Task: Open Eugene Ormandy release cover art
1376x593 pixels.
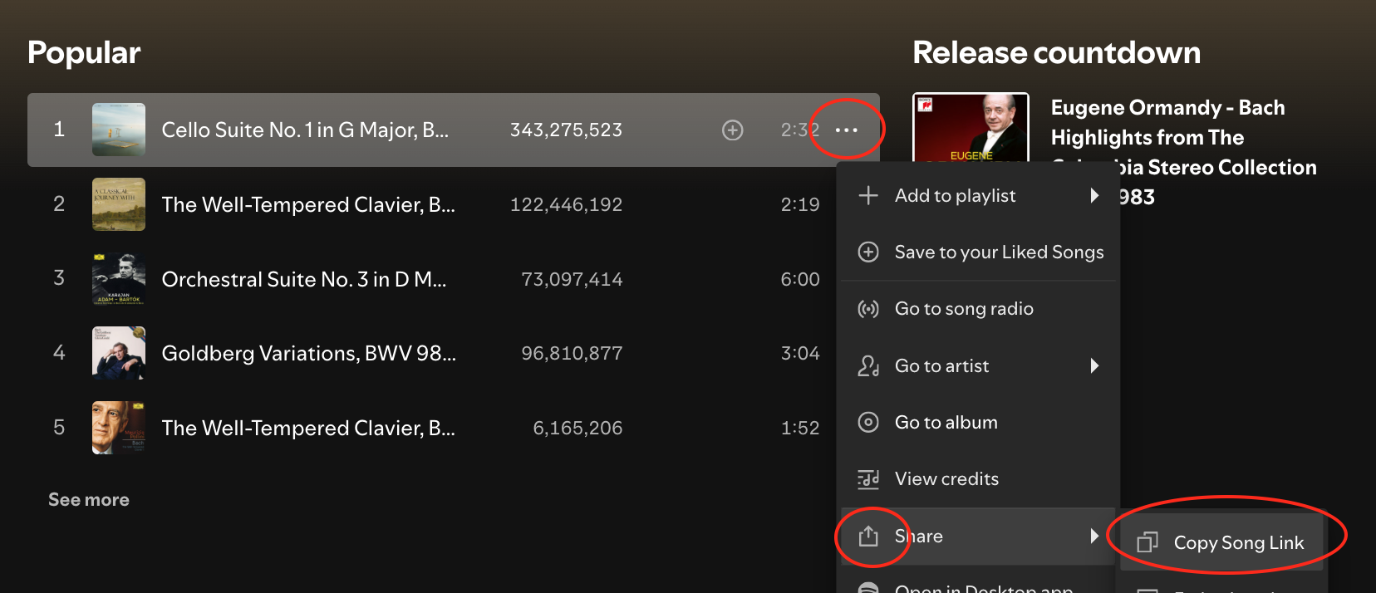Action: [971, 127]
